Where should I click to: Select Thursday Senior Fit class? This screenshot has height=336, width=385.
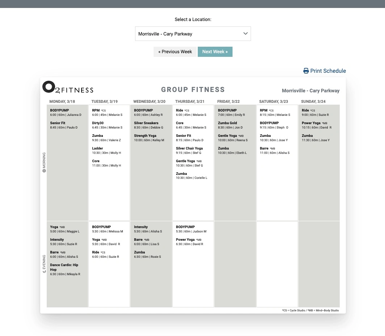pos(189,138)
